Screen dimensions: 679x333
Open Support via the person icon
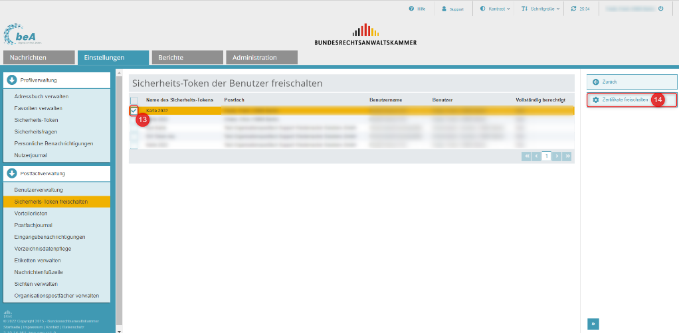[444, 9]
